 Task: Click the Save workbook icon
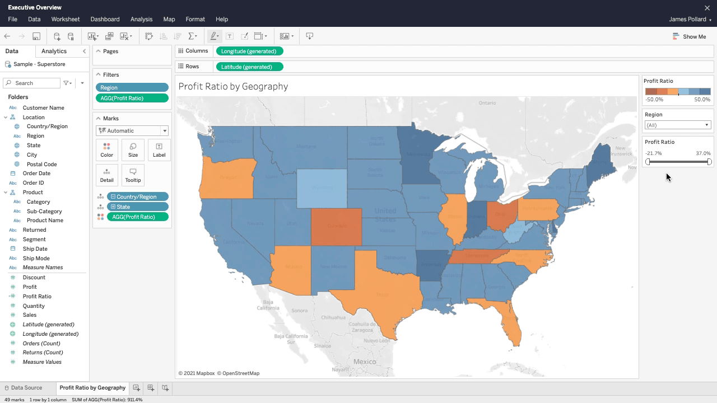click(x=36, y=36)
